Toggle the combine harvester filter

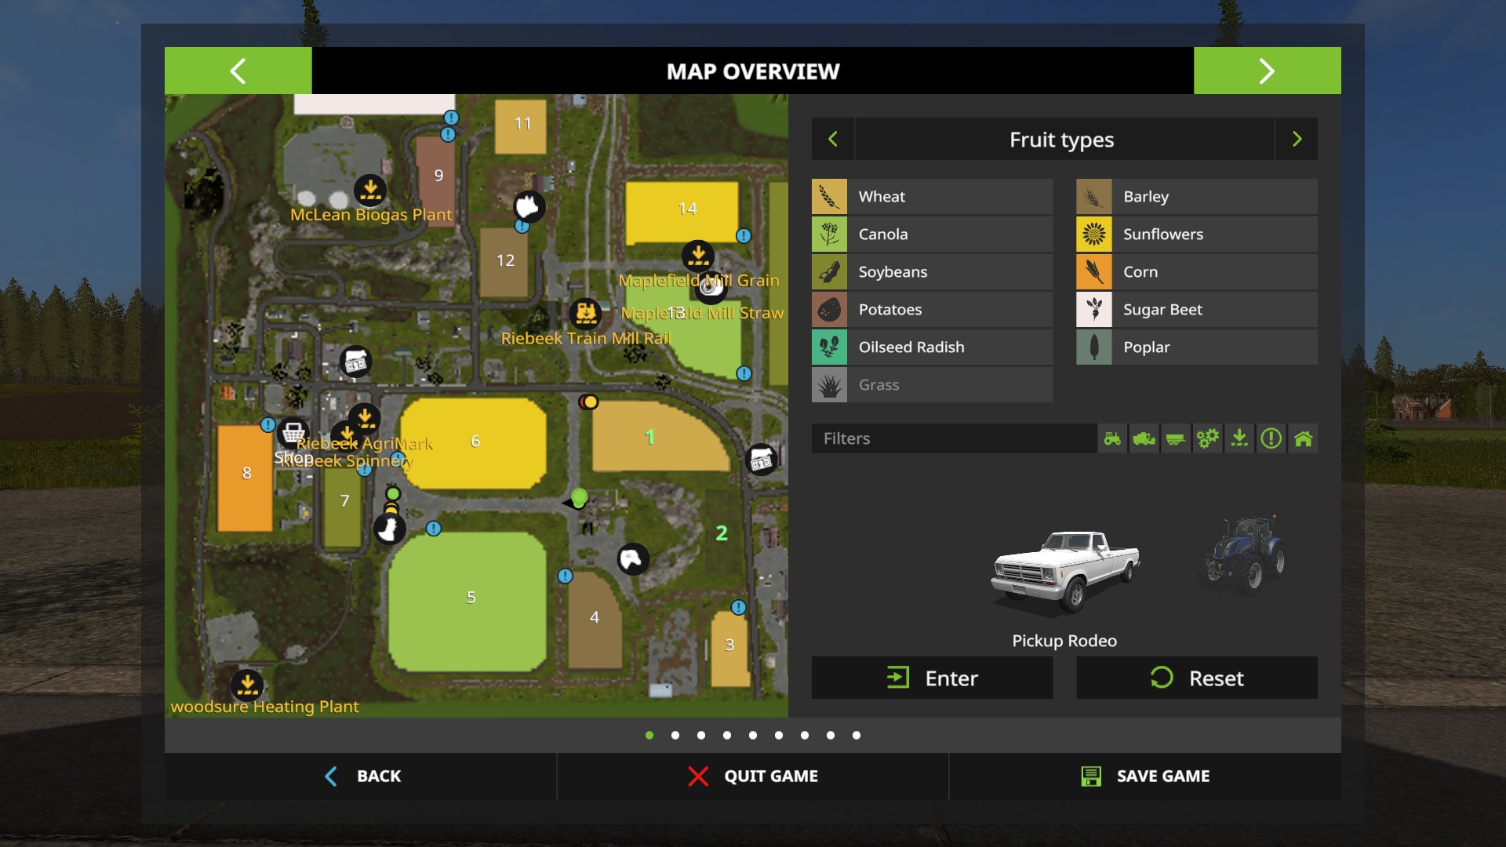[1144, 438]
